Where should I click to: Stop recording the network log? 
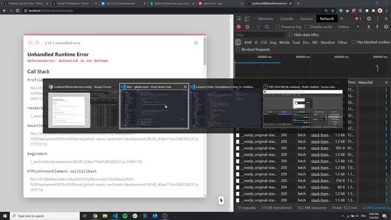(239, 27)
